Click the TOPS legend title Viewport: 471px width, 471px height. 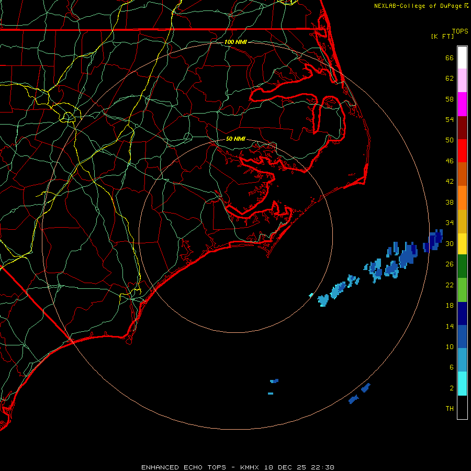(460, 31)
